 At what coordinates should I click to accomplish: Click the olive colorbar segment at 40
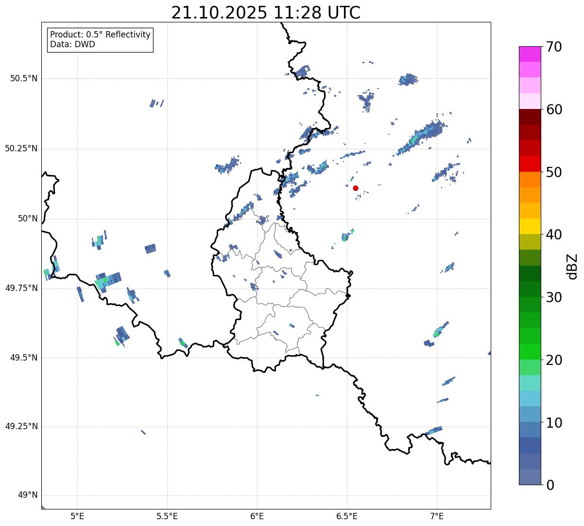coord(530,242)
